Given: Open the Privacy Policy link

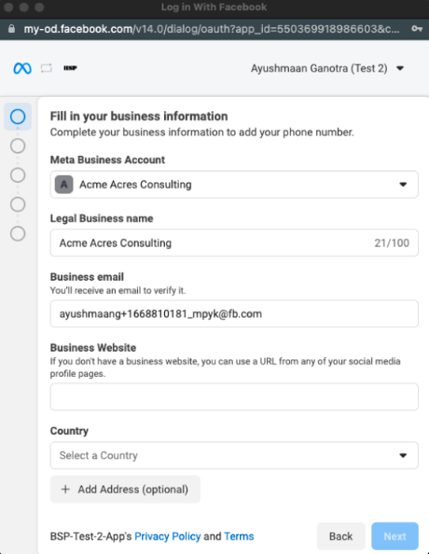Looking at the screenshot, I should point(168,536).
